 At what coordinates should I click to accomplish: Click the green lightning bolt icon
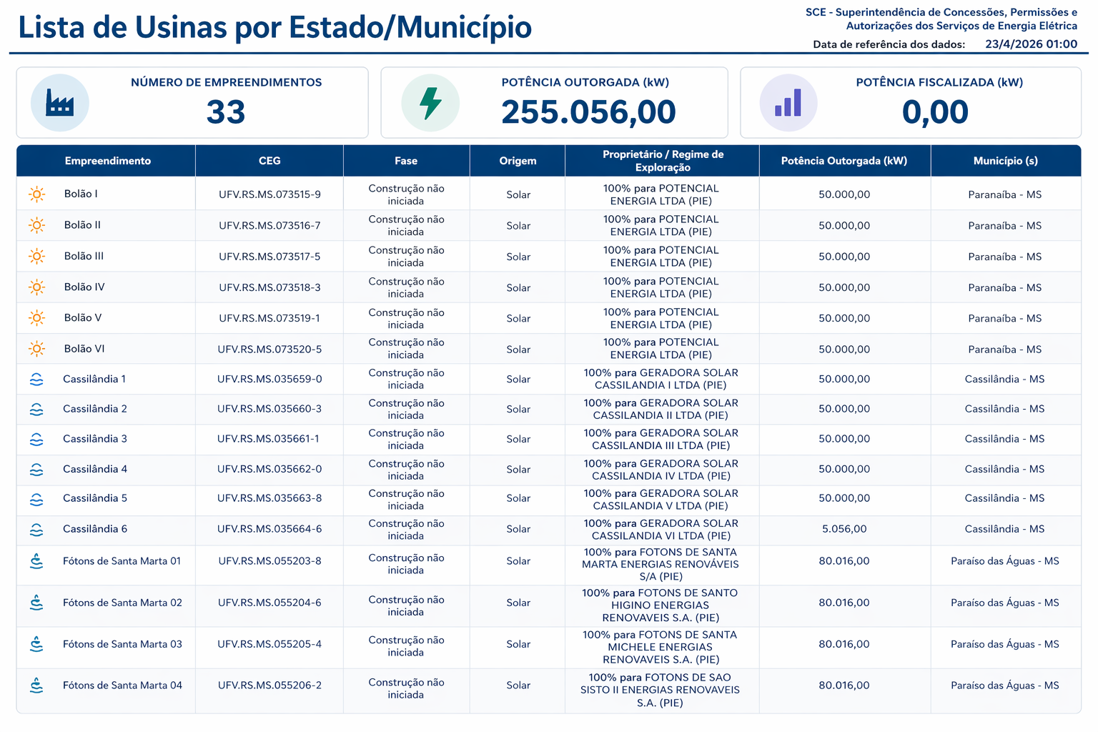(430, 103)
